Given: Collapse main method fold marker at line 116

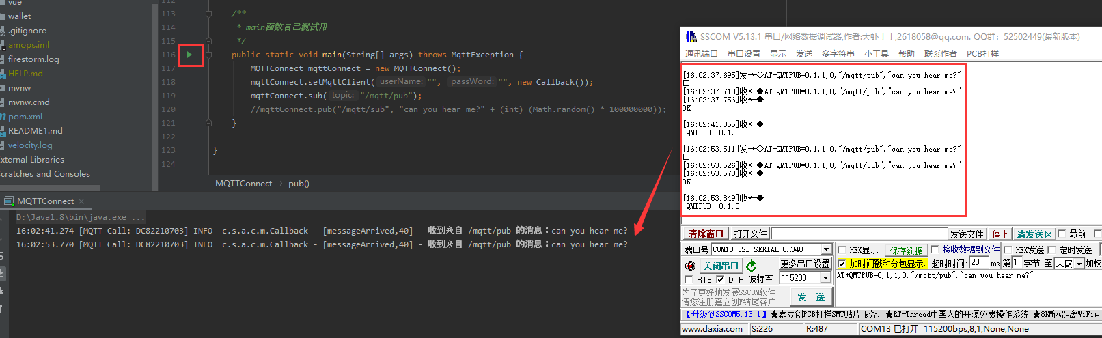Looking at the screenshot, I should (x=209, y=55).
